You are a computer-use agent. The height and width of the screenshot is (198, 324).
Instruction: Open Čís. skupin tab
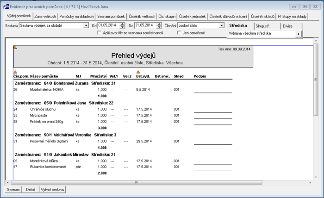click(x=167, y=17)
